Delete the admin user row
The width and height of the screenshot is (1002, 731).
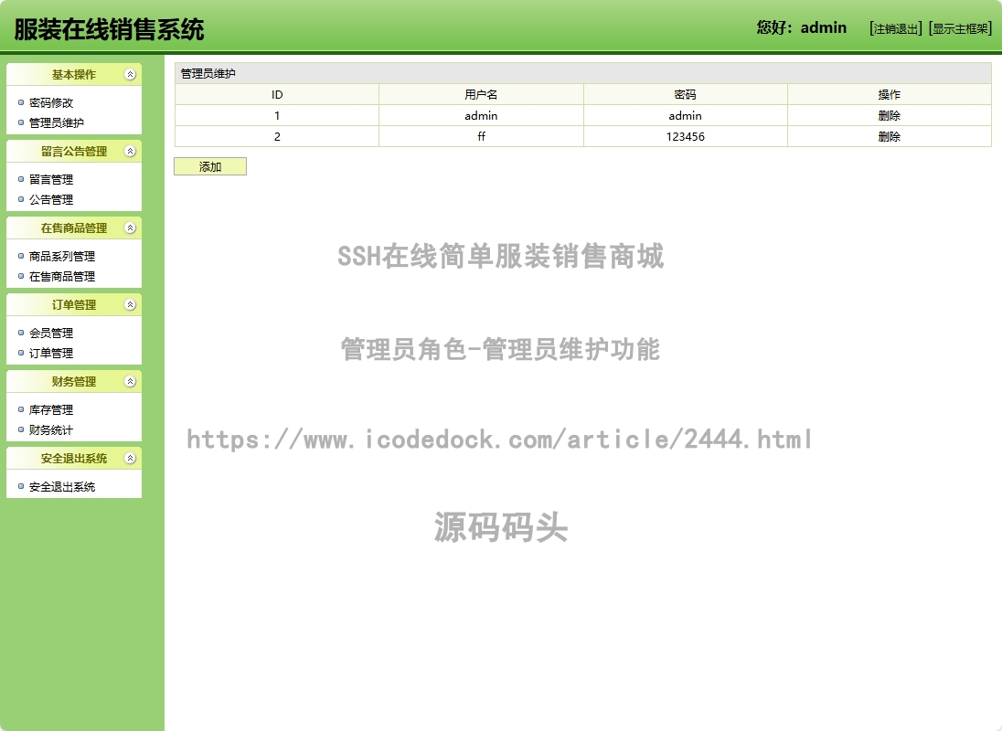(889, 115)
